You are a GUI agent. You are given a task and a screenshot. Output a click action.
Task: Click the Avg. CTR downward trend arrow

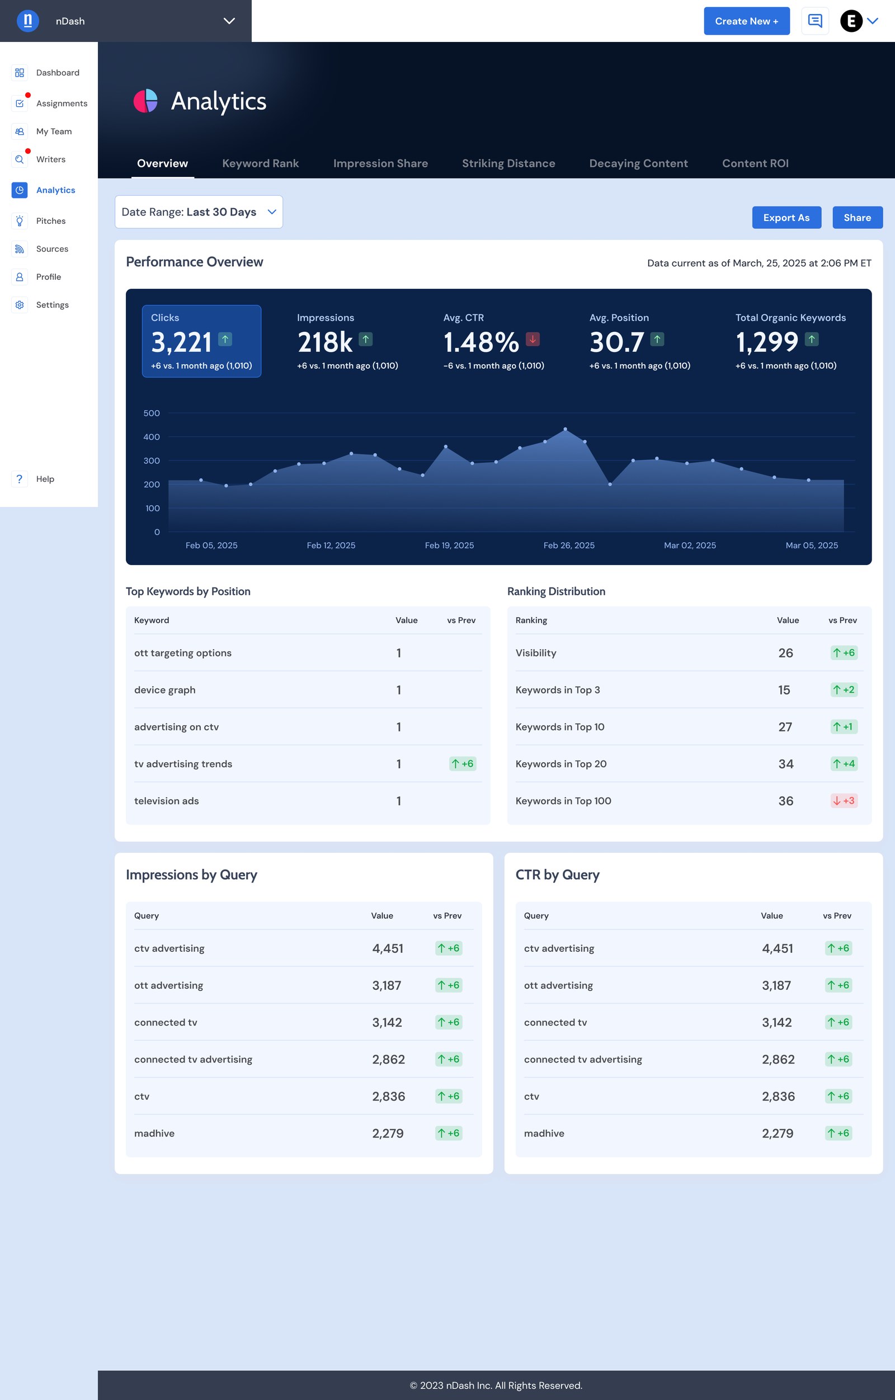[x=533, y=339]
